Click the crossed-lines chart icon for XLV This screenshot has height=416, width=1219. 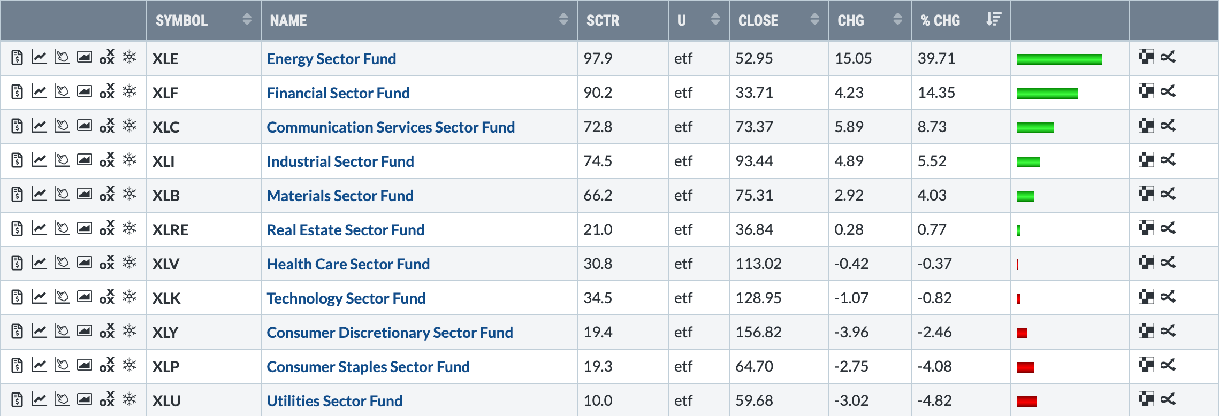1168,263
